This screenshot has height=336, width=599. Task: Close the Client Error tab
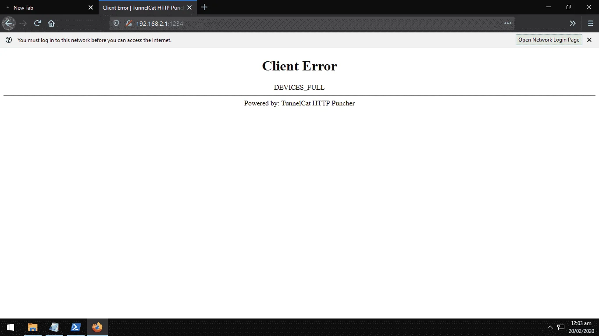189,7
